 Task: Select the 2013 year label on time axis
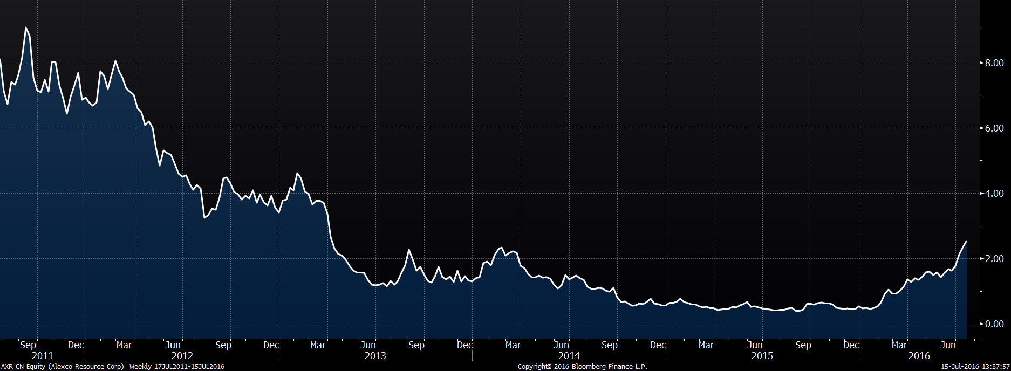[375, 356]
